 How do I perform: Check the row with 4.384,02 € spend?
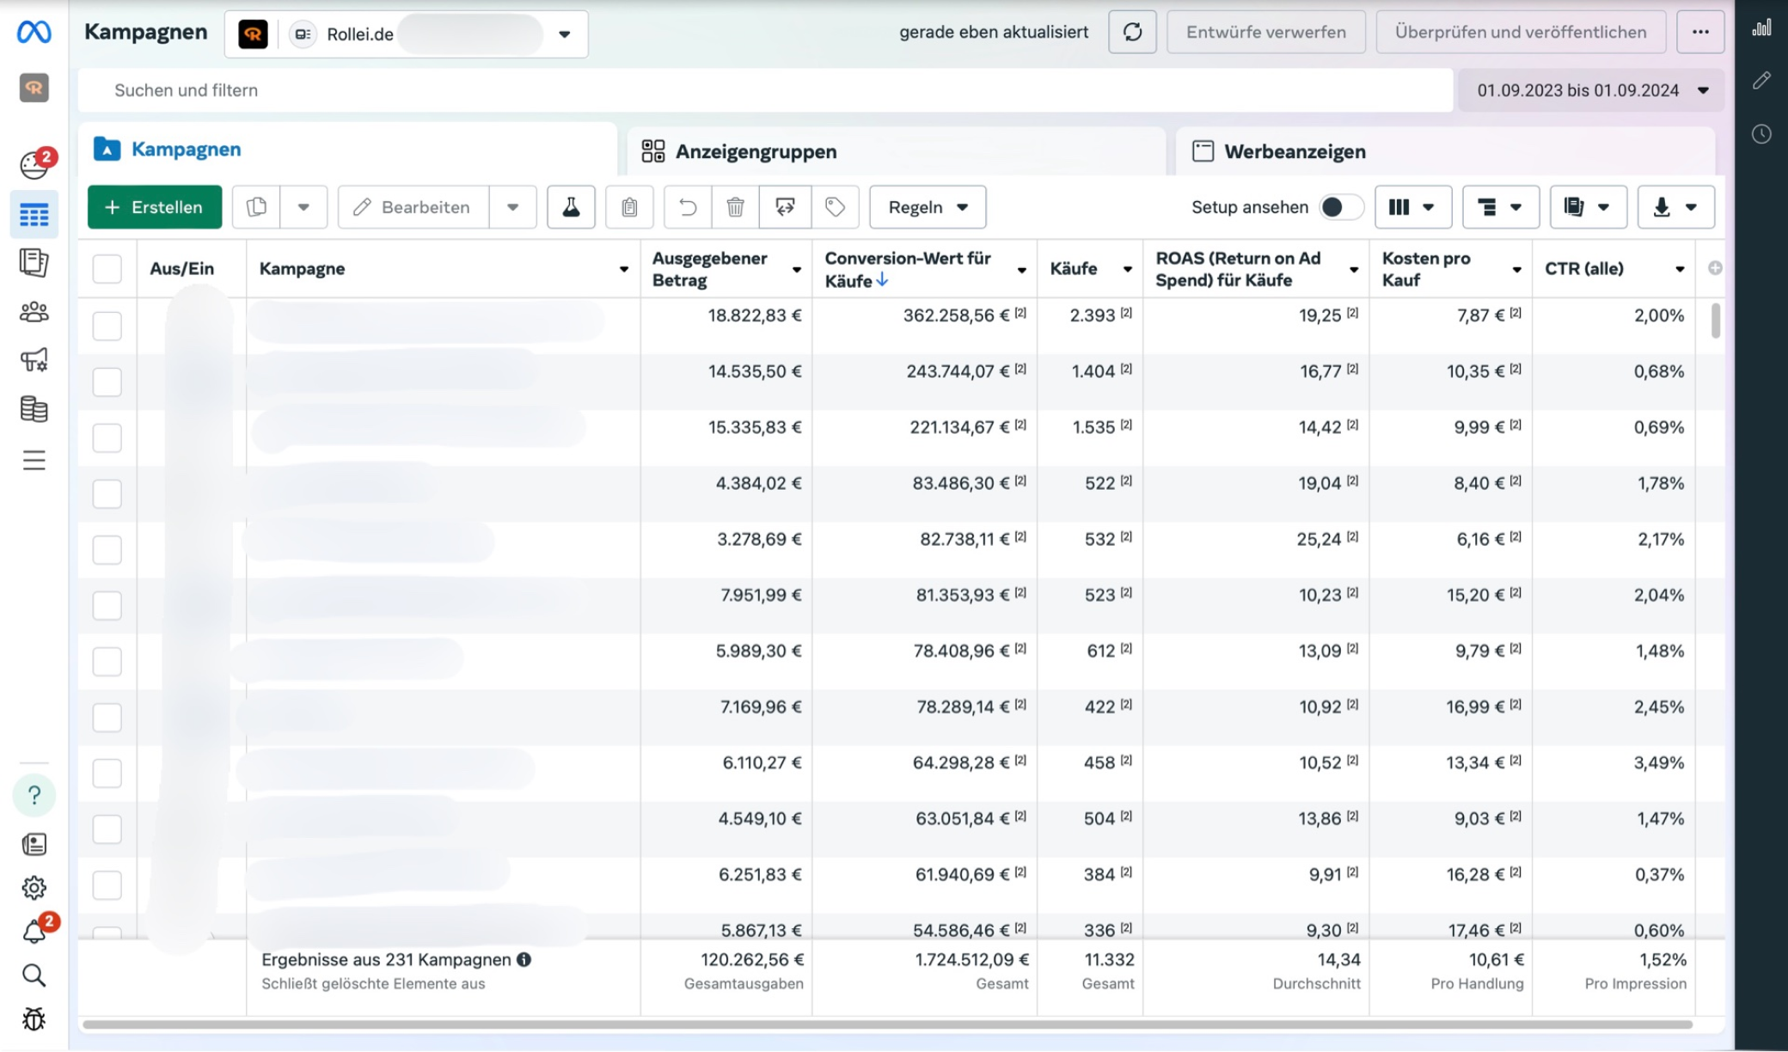pos(107,493)
